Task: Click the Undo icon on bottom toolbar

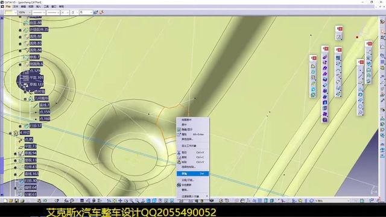Action: pyautogui.click(x=45, y=201)
